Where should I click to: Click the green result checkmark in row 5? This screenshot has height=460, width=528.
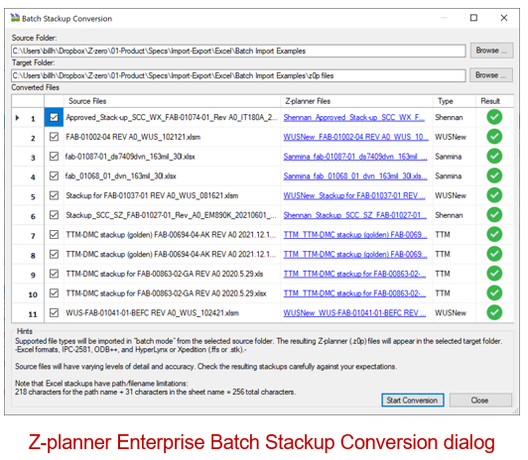(x=494, y=195)
